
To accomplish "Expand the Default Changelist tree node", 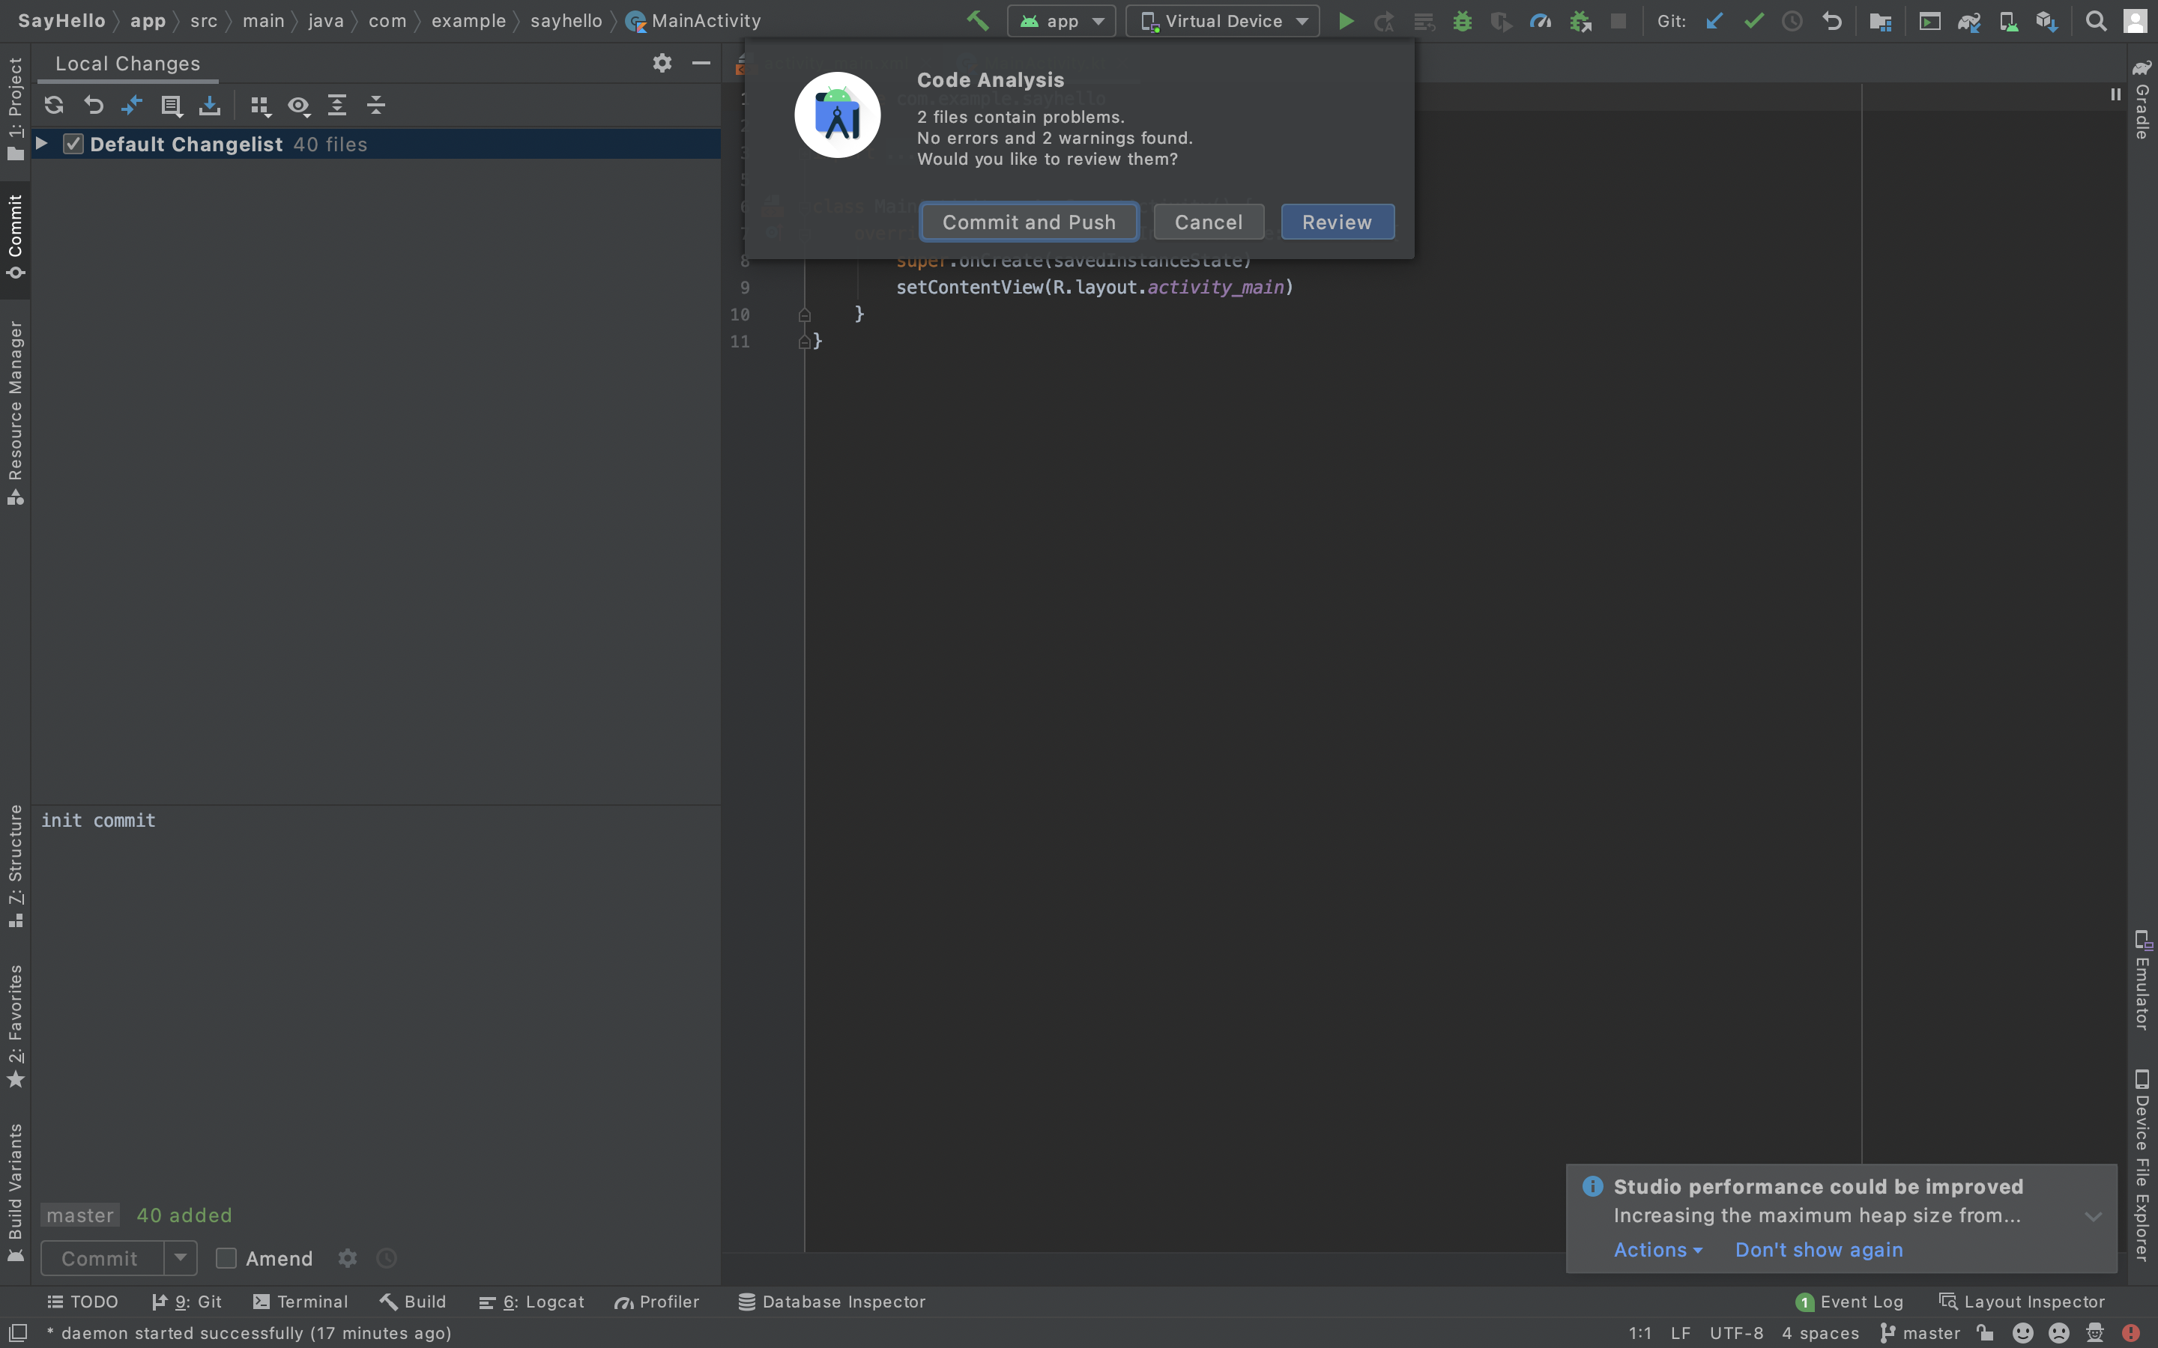I will pyautogui.click(x=41, y=144).
